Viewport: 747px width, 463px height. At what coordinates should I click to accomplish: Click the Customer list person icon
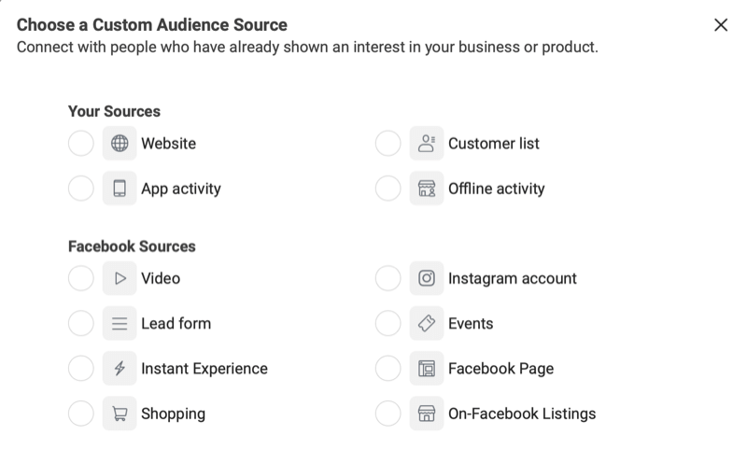(427, 144)
